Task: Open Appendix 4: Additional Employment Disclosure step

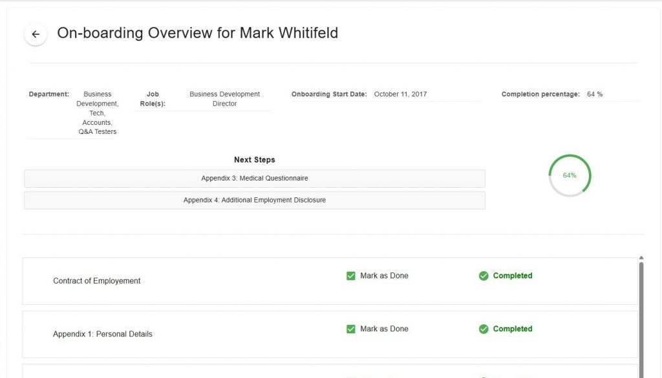Action: 254,200
